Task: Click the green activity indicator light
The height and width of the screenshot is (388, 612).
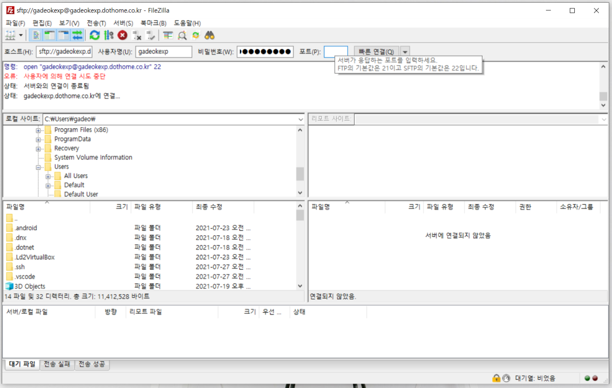Action: click(587, 378)
